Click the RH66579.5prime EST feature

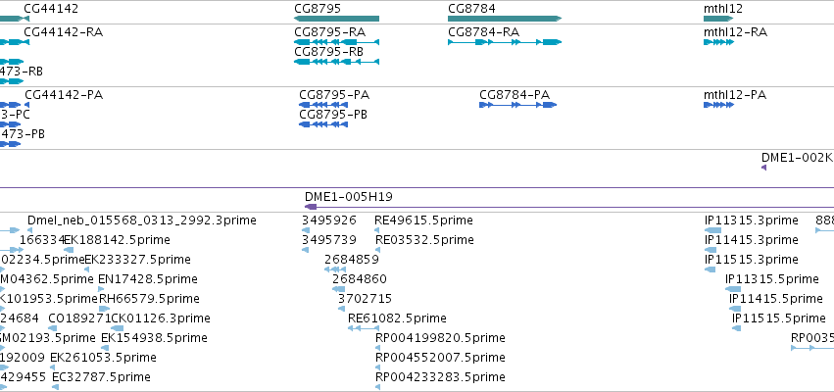104,309
